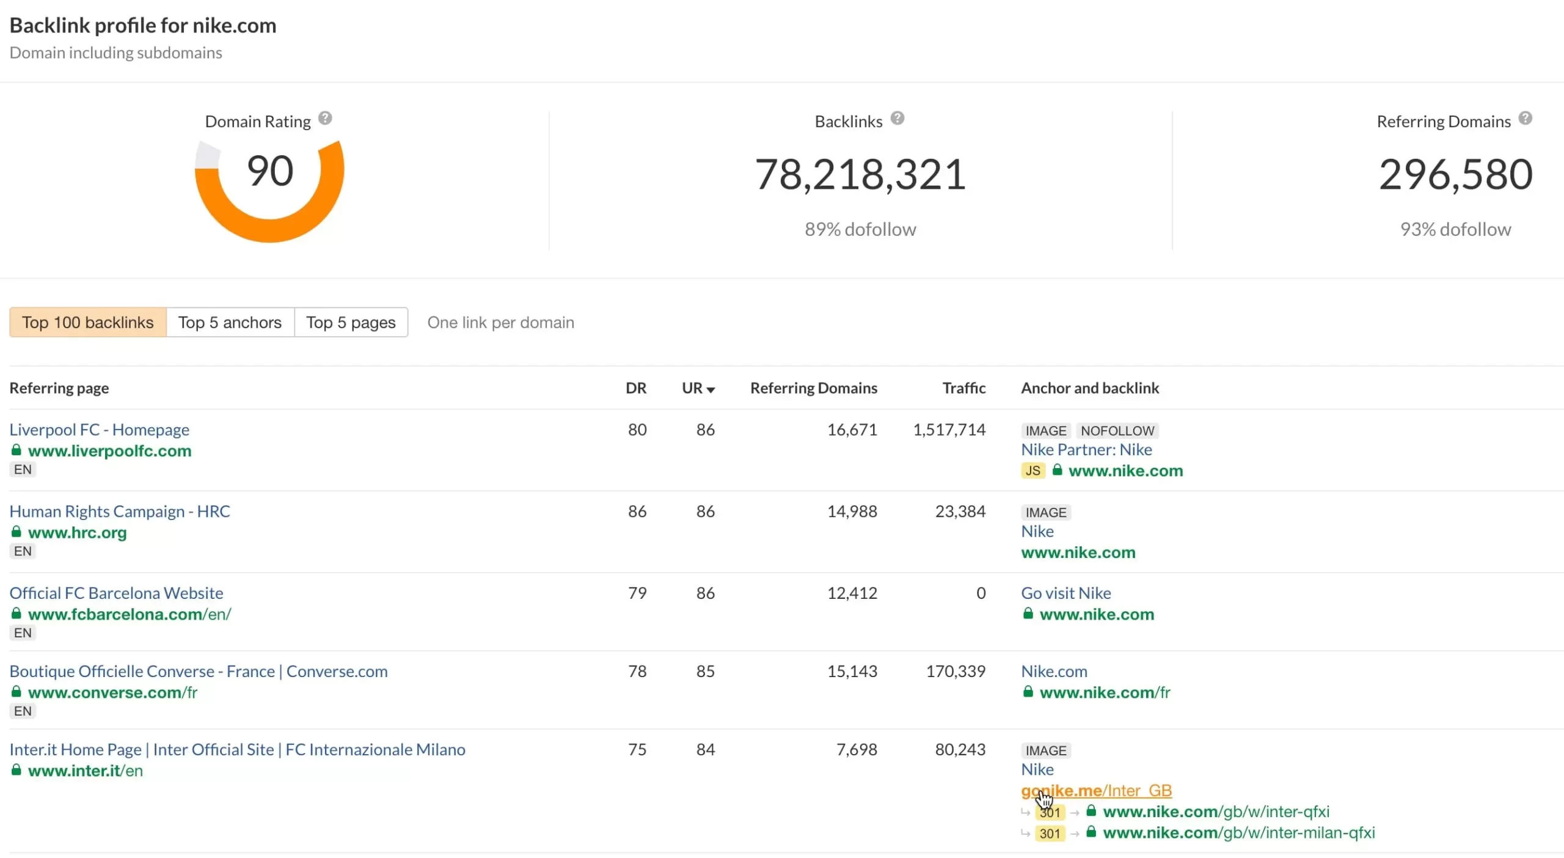The height and width of the screenshot is (858, 1564).
Task: Click the NOFOLLOW tag on Liverpool row
Action: (1117, 431)
